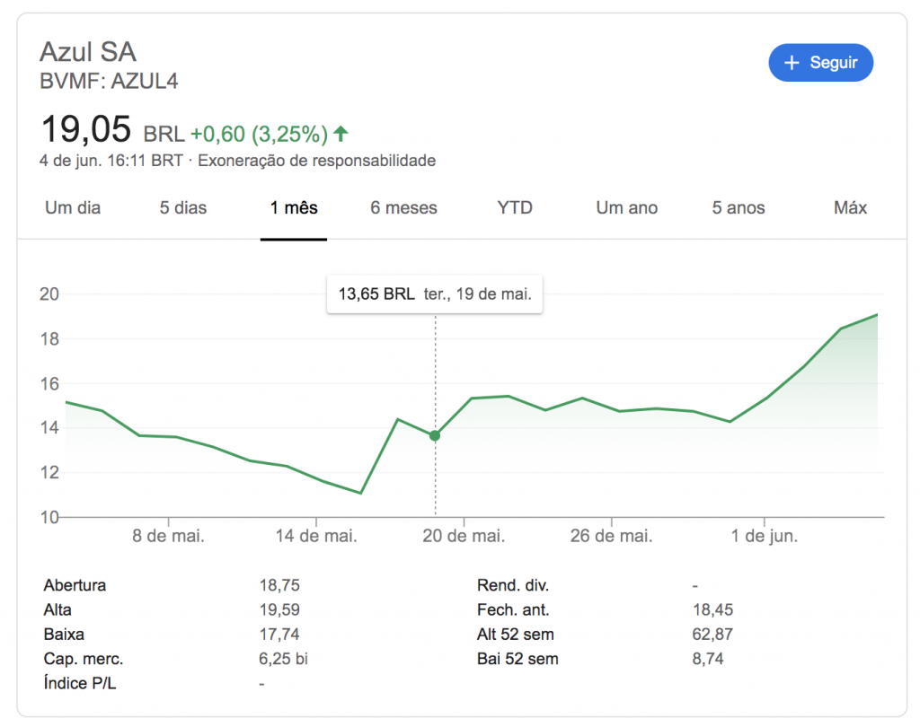Switch to the 5 dias tab
920x727 pixels.
tap(183, 207)
